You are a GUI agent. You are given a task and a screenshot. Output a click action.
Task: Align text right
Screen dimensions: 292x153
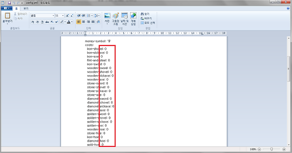[88, 22]
